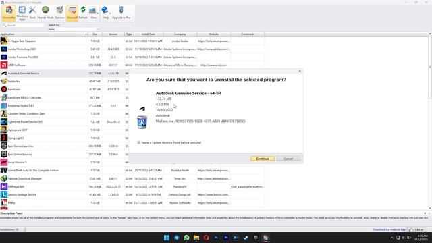Select A Plague Tale Requiem row icon

[4, 40]
